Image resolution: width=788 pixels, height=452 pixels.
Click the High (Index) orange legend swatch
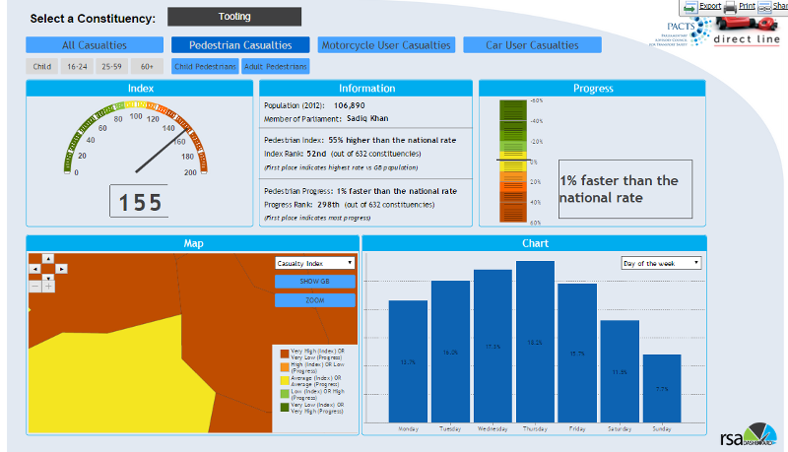(x=285, y=367)
